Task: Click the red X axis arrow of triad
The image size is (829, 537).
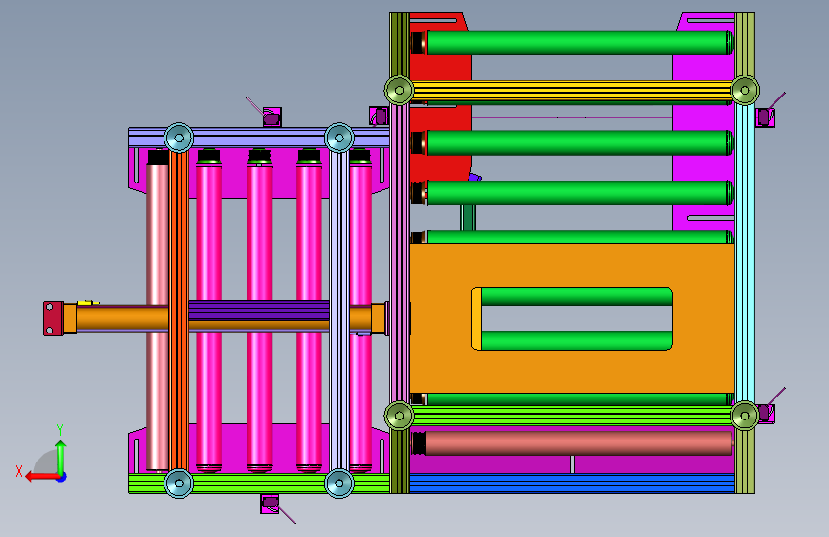Action: 41,477
